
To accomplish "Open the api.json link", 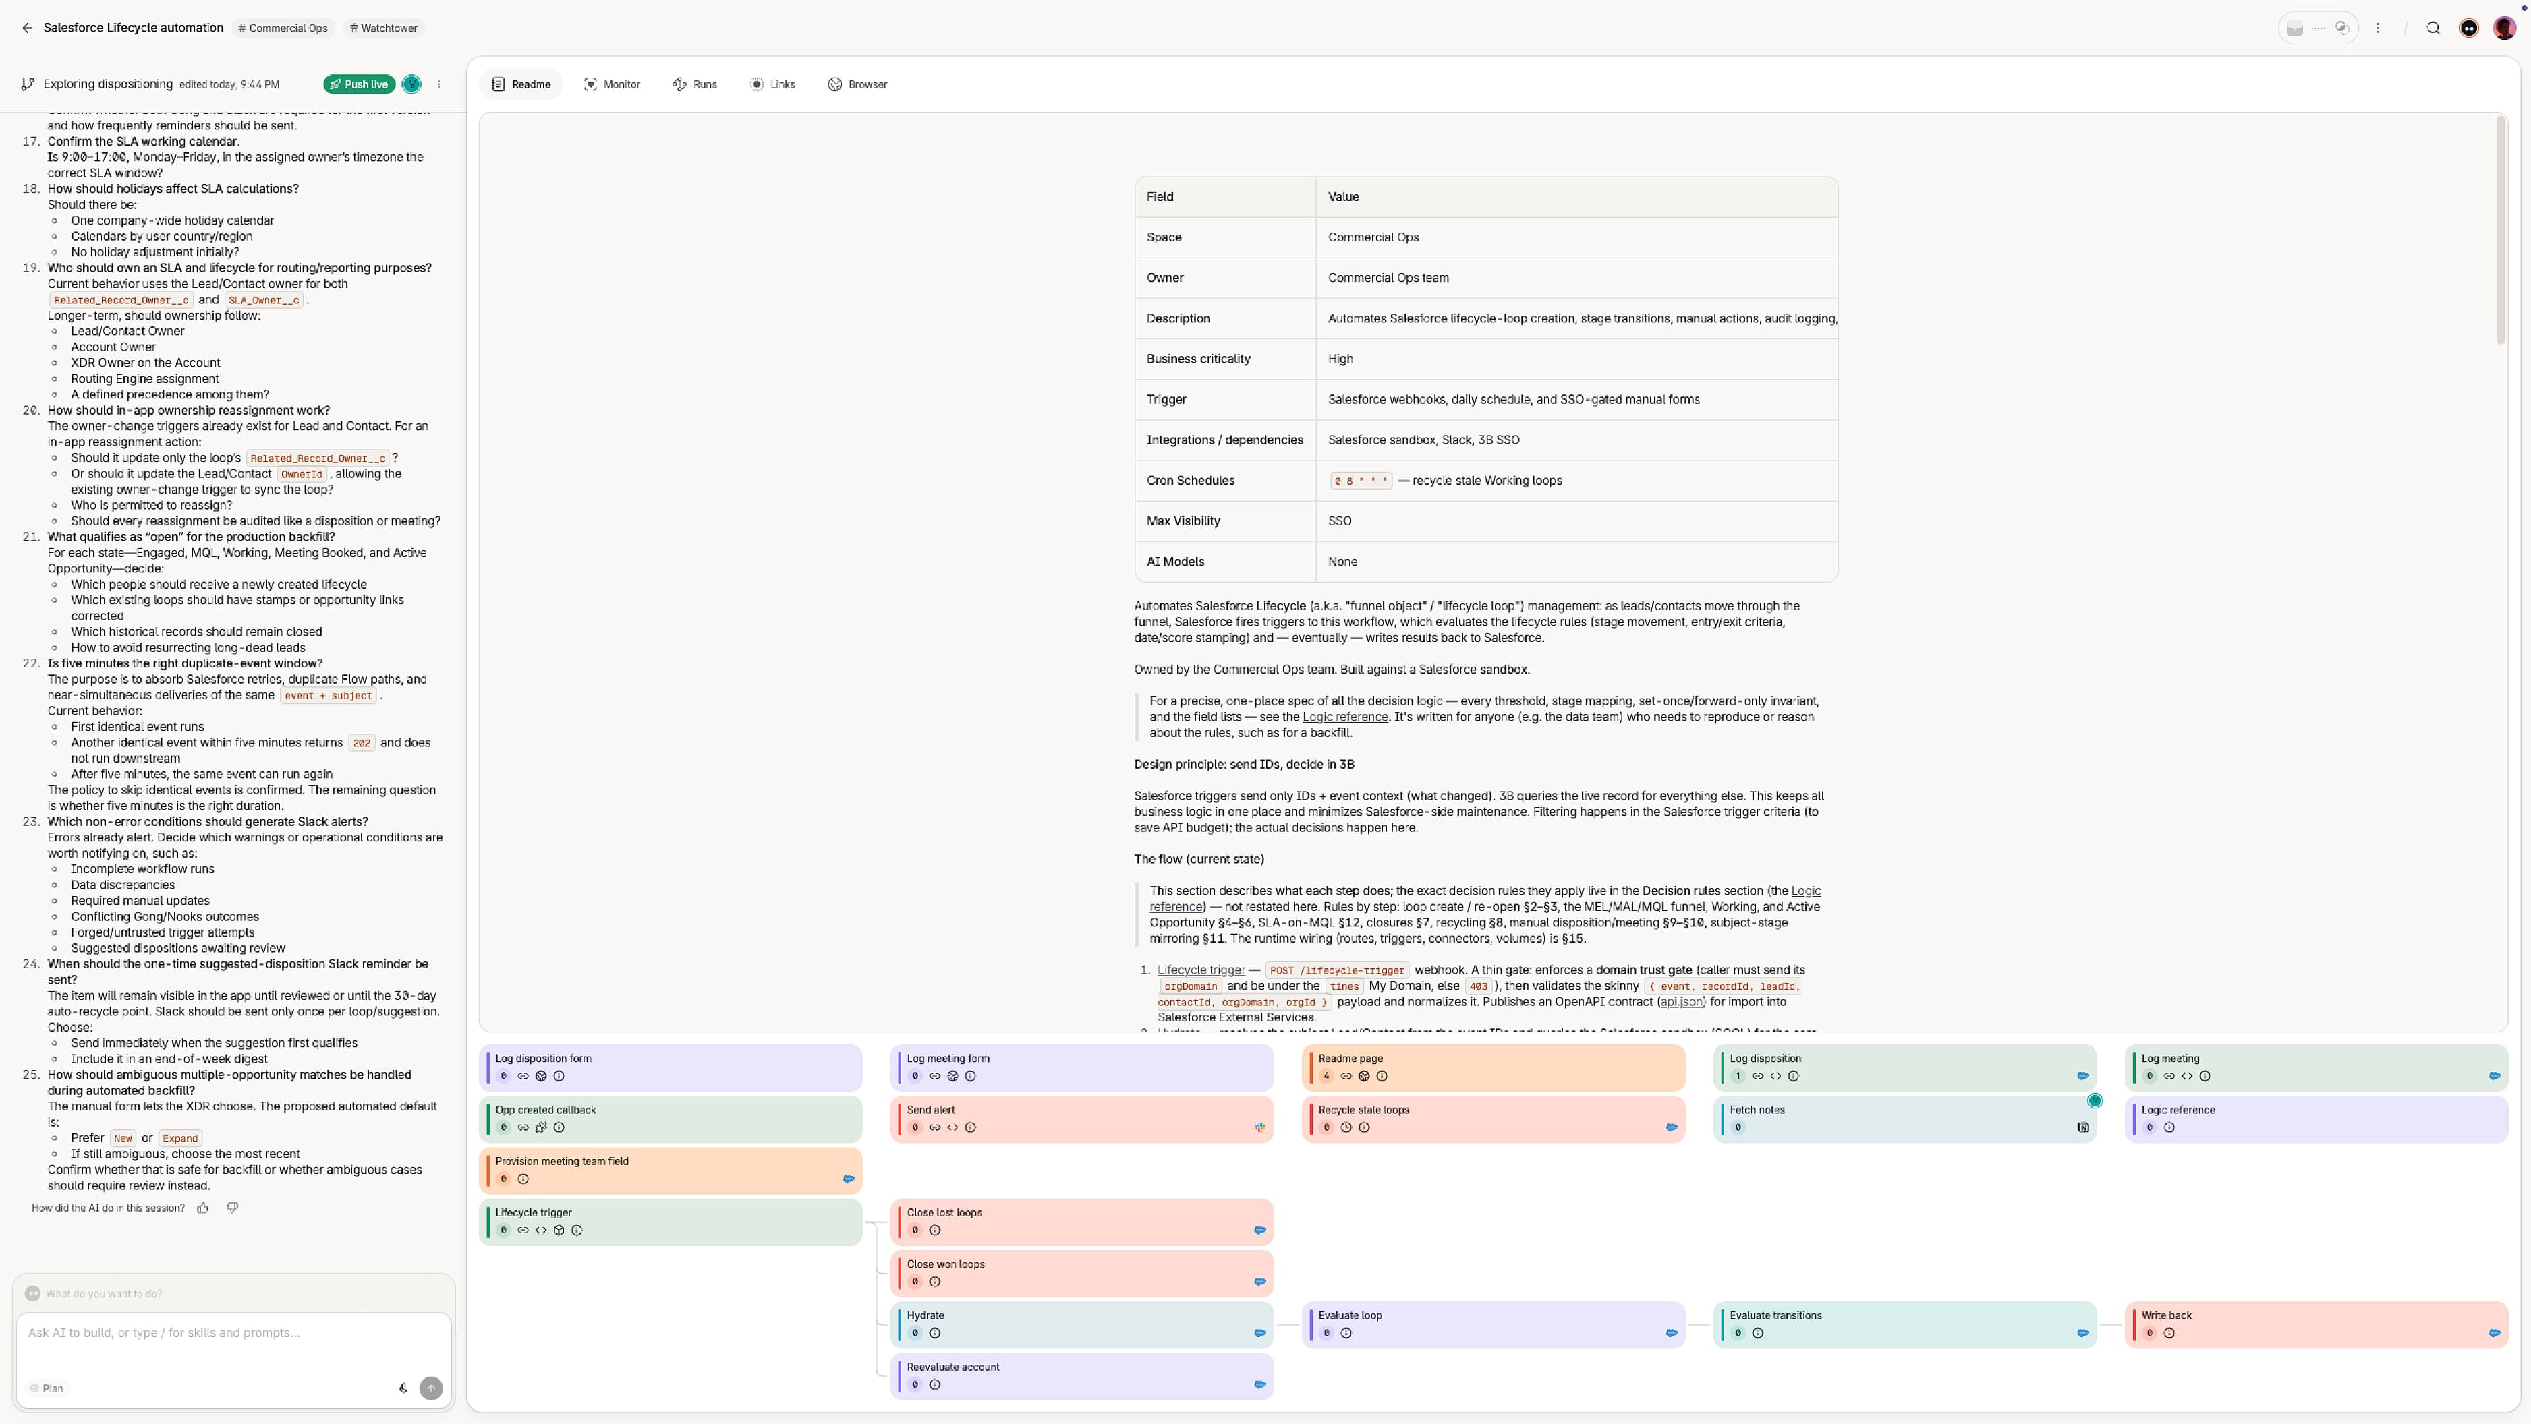I will 1681,1002.
